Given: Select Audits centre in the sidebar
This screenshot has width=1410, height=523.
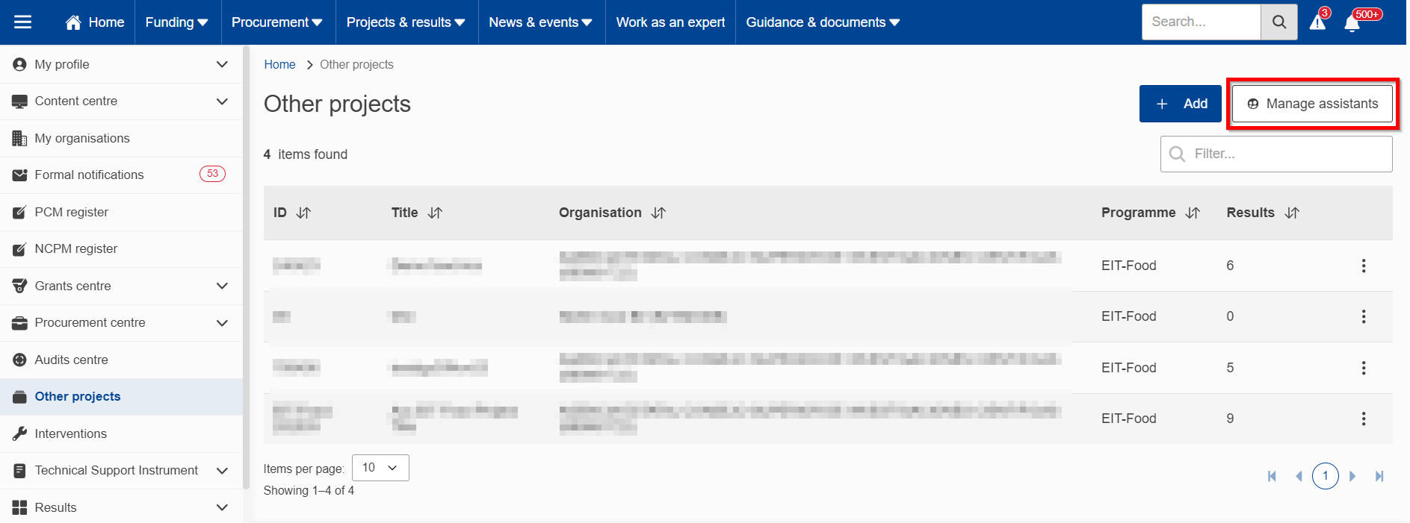Looking at the screenshot, I should (x=121, y=360).
